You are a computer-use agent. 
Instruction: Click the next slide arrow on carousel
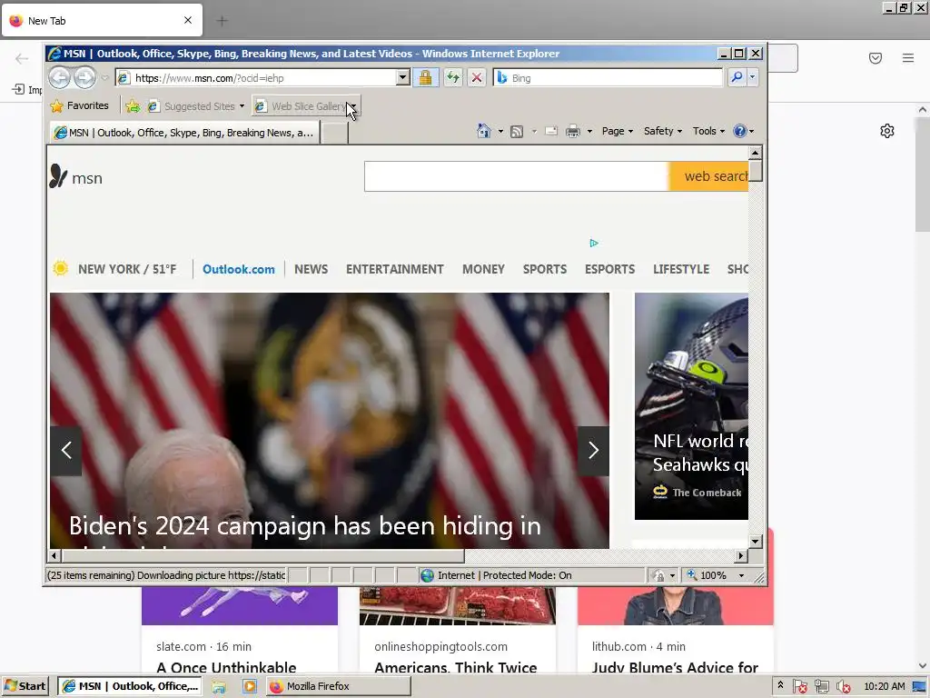[x=593, y=451]
